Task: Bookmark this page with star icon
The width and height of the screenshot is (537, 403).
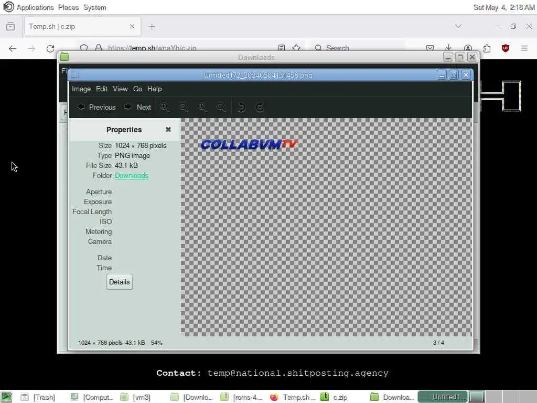Action: pos(296,48)
